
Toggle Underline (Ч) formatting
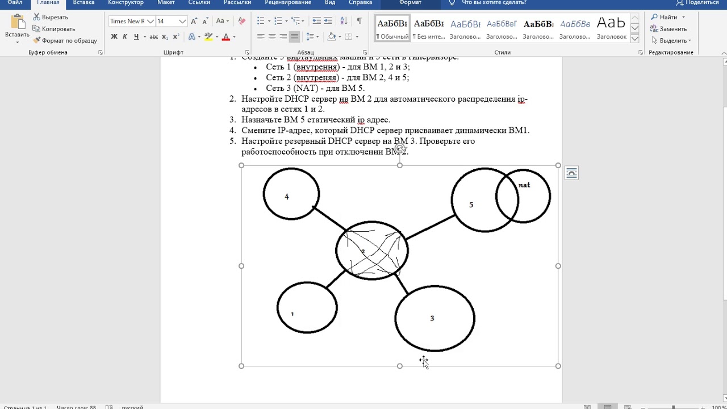[136, 36]
